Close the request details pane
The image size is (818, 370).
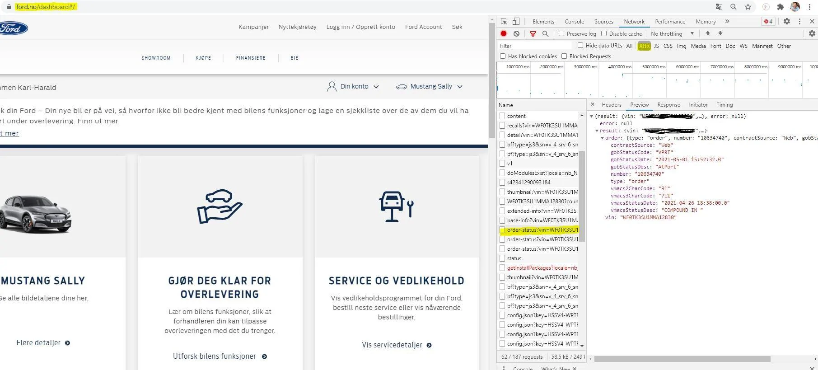point(593,104)
